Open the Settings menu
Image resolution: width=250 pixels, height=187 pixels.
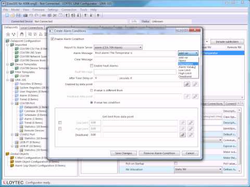[x=53, y=10]
